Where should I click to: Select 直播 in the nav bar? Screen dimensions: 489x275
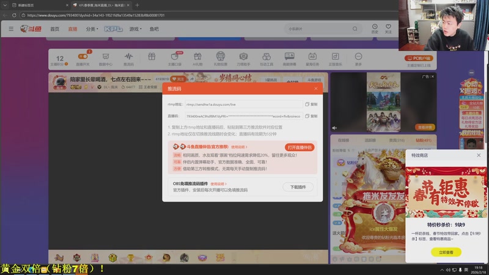pyautogui.click(x=73, y=29)
